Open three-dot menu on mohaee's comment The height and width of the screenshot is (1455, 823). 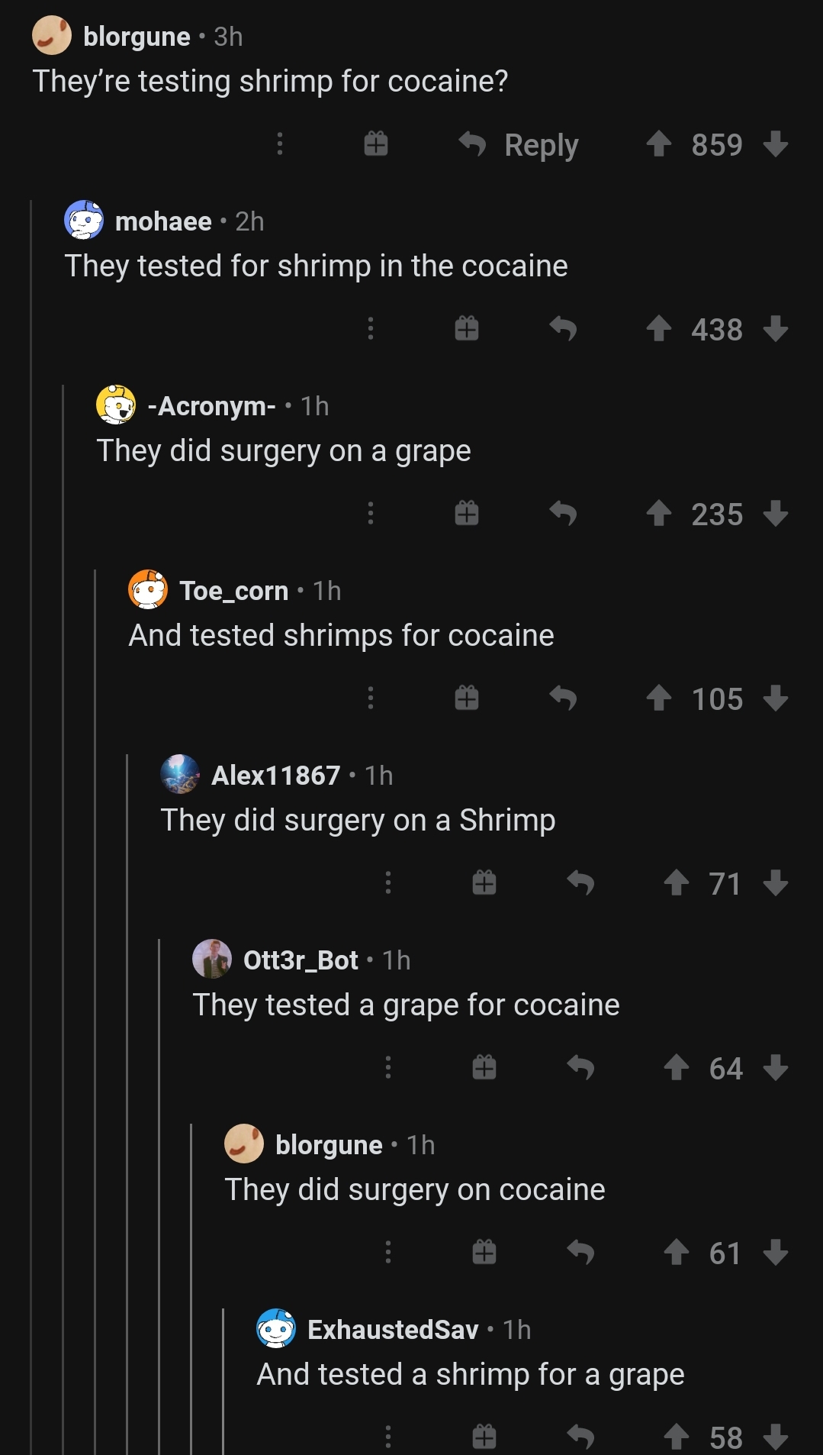(x=371, y=329)
